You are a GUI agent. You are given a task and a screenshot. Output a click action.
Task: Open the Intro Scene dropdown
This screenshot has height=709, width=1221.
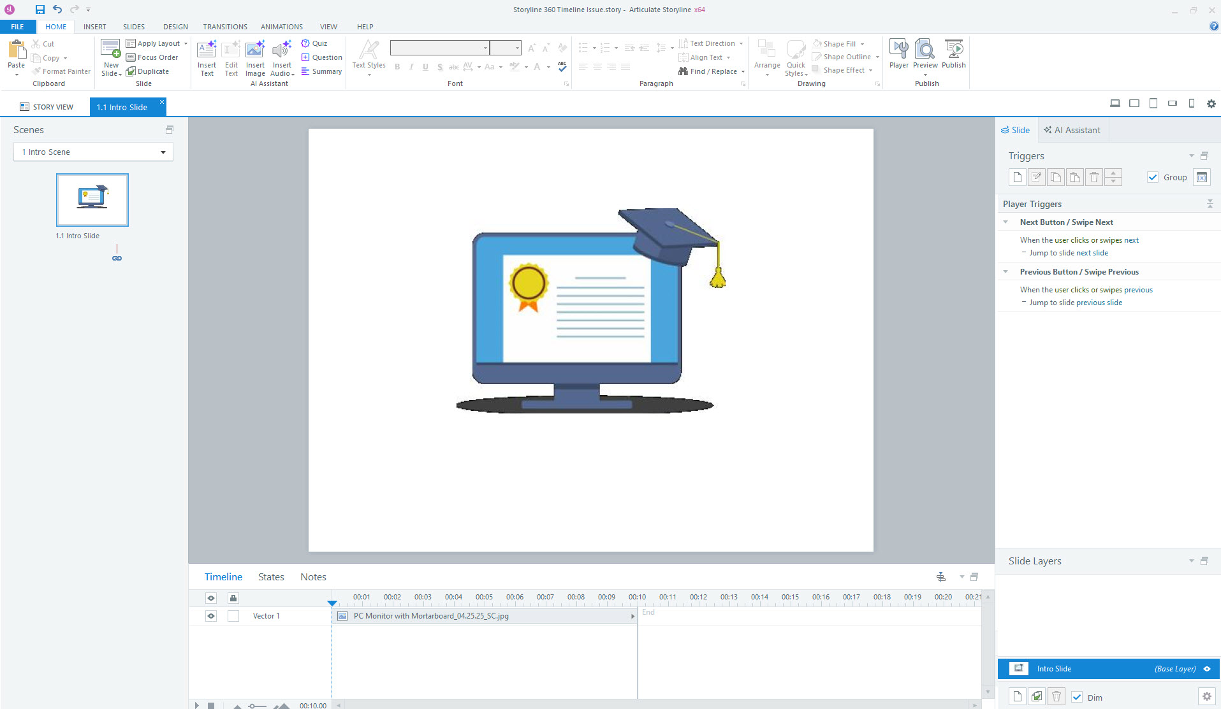pyautogui.click(x=93, y=152)
